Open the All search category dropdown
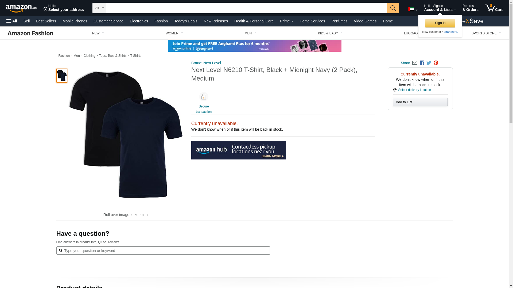 [99, 8]
